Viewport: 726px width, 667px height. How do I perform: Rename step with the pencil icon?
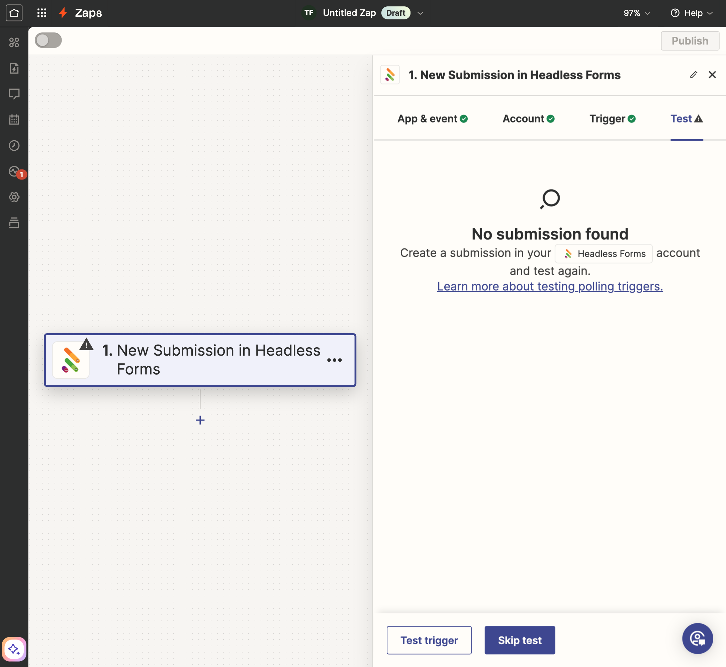[693, 75]
